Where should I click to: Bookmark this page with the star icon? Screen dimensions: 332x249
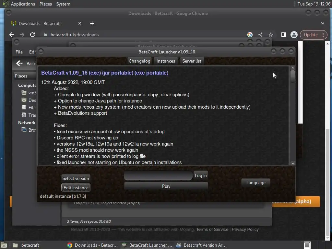click(271, 35)
